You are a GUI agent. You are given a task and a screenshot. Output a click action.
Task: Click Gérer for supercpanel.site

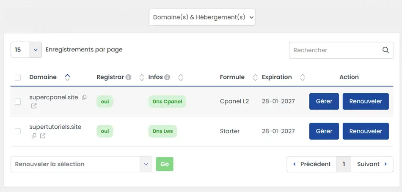tap(324, 102)
